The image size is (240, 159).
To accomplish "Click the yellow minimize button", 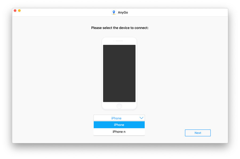I will click(x=19, y=10).
